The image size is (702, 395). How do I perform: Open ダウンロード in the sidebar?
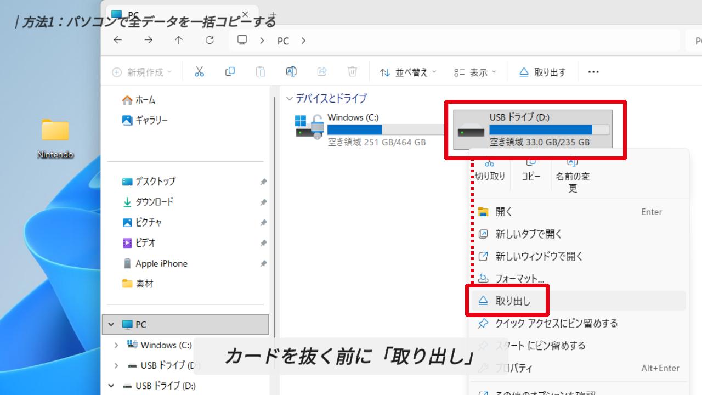click(154, 202)
